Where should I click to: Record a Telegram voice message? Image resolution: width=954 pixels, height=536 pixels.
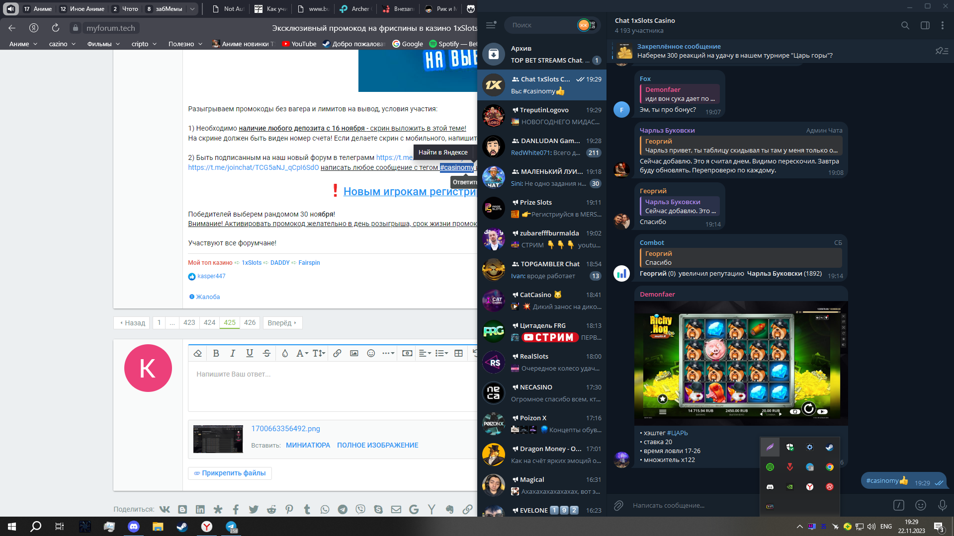coord(942,505)
